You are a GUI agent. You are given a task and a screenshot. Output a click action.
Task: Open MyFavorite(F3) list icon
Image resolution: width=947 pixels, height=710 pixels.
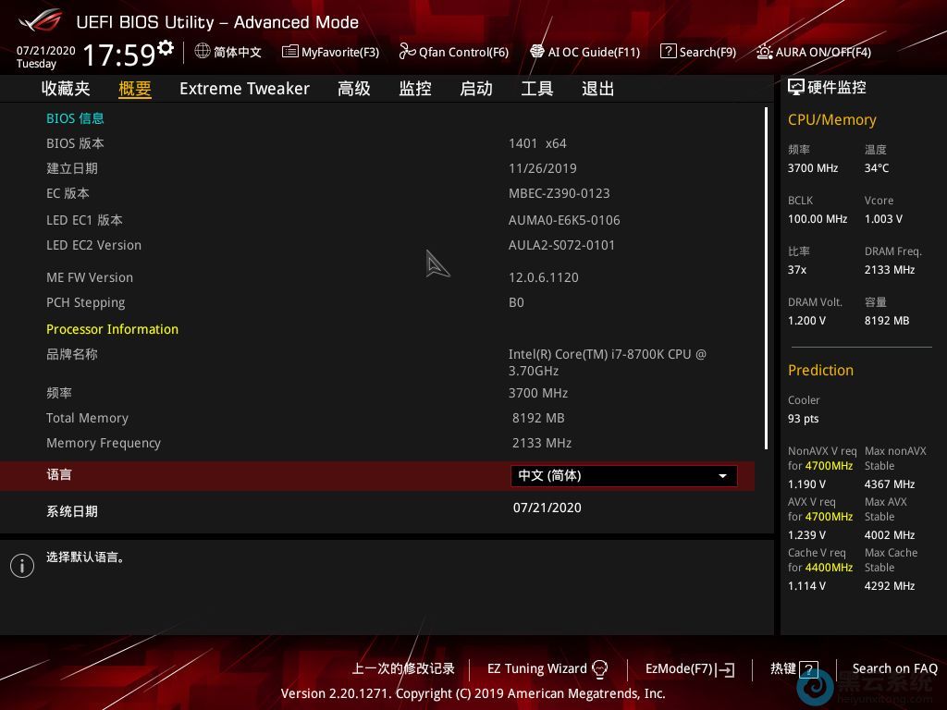tap(290, 52)
